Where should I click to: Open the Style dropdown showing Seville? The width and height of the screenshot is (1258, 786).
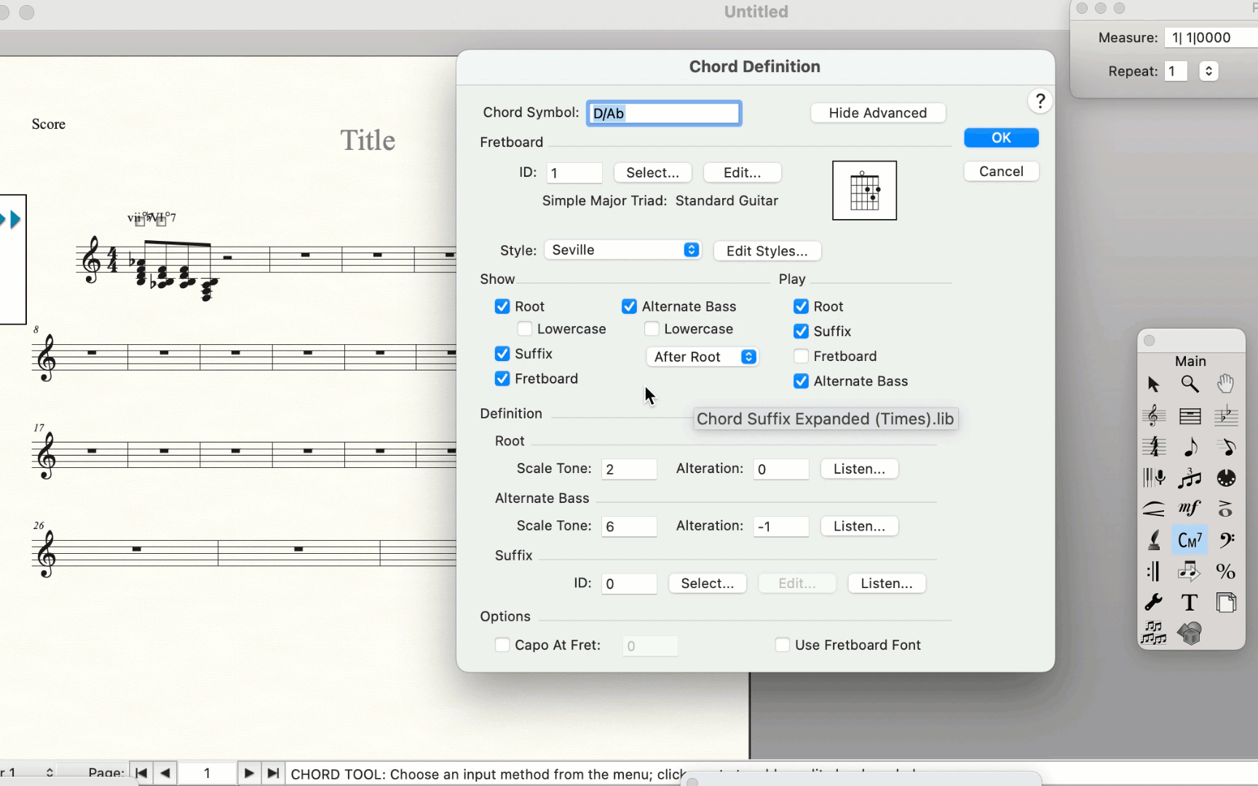click(x=623, y=250)
